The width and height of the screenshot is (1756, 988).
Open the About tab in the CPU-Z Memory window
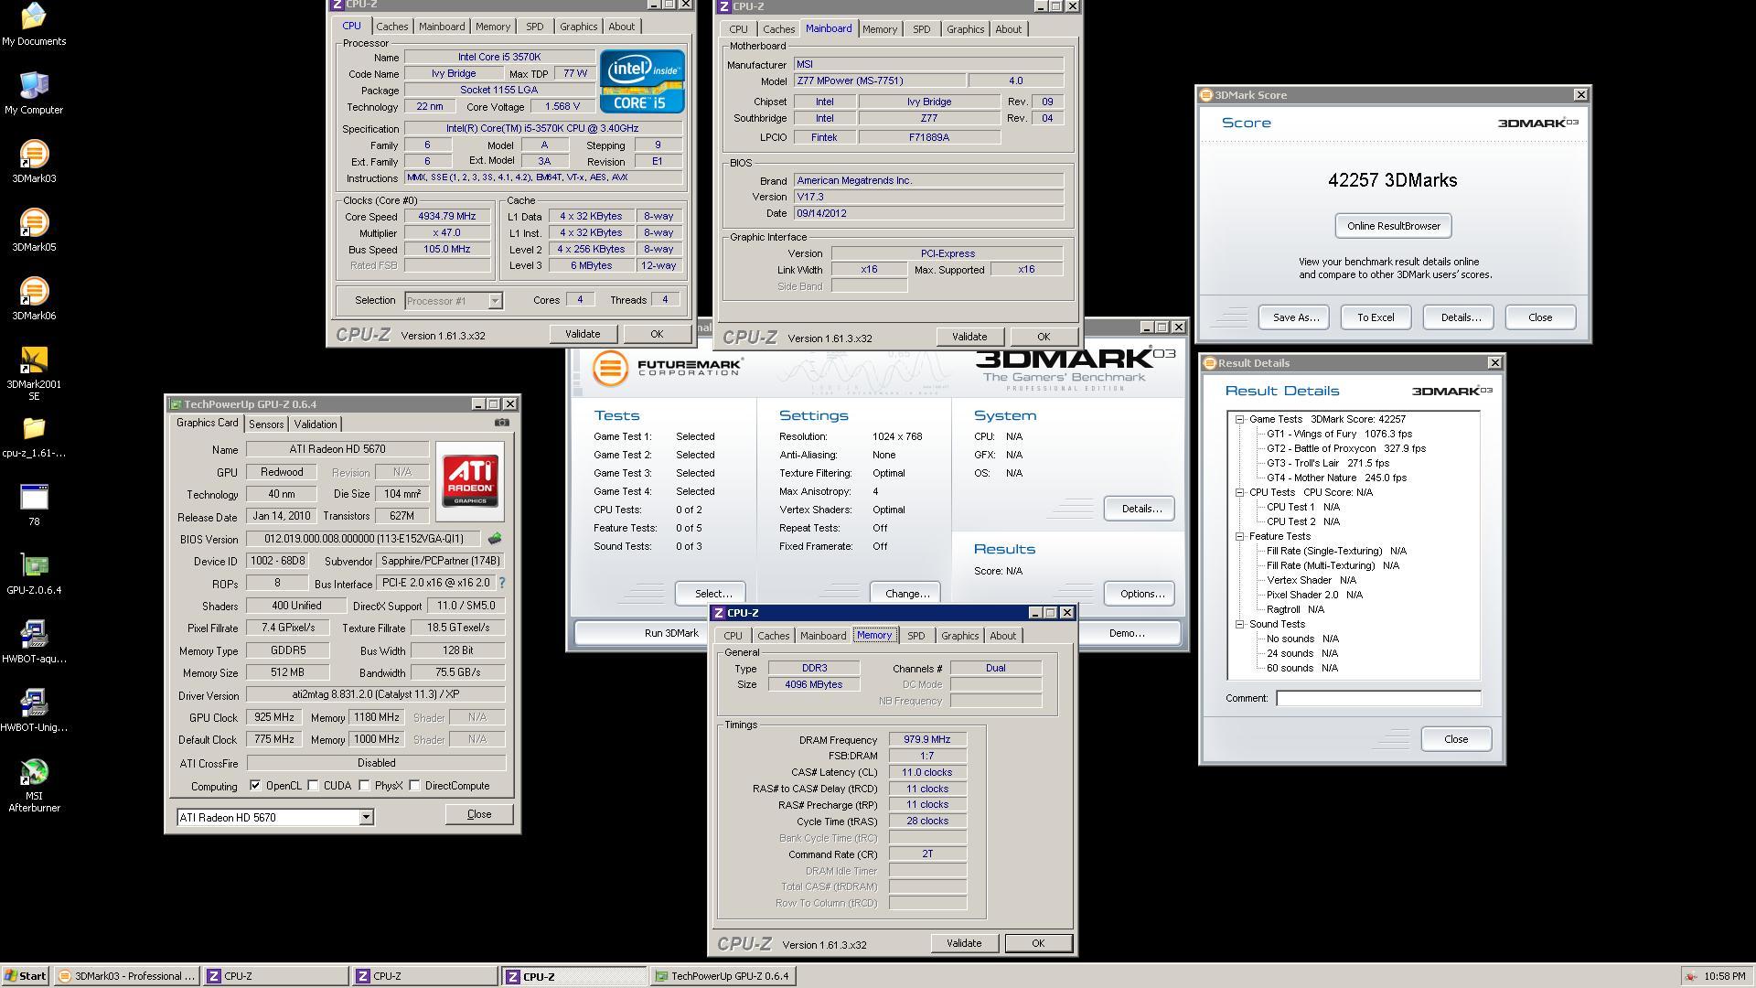(1002, 636)
